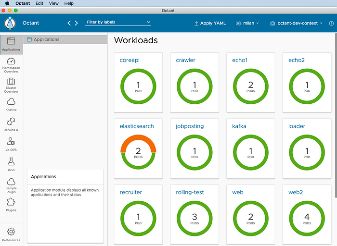Click the Octant logo icon

[10, 23]
